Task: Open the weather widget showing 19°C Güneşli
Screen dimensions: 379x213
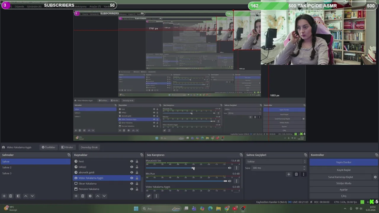Action: (11, 209)
